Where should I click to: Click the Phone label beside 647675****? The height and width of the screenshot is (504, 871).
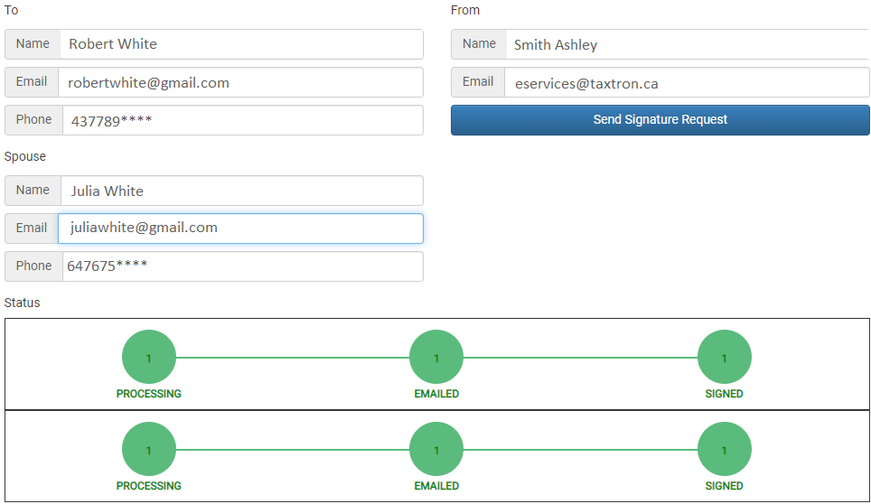pos(33,266)
